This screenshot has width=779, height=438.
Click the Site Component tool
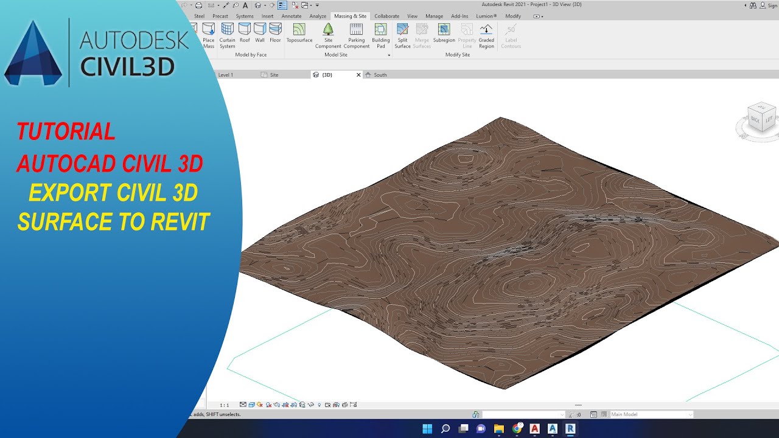coord(328,35)
